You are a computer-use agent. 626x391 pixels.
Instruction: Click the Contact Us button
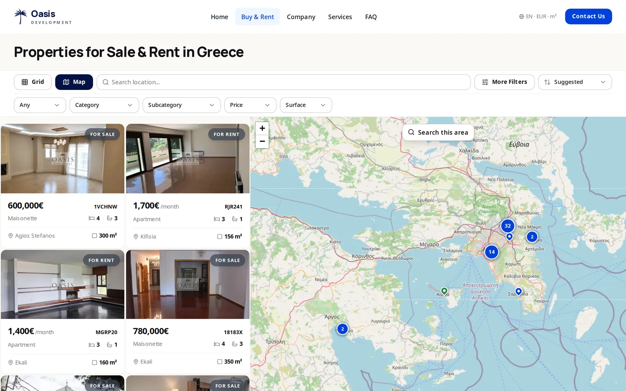coord(588,16)
